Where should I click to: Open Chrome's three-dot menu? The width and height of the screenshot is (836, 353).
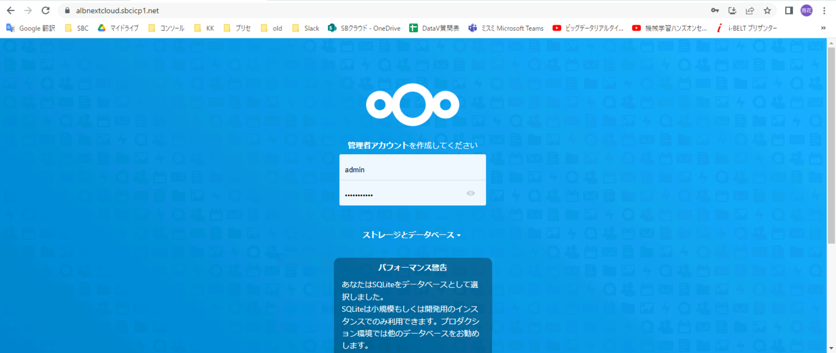pyautogui.click(x=824, y=10)
